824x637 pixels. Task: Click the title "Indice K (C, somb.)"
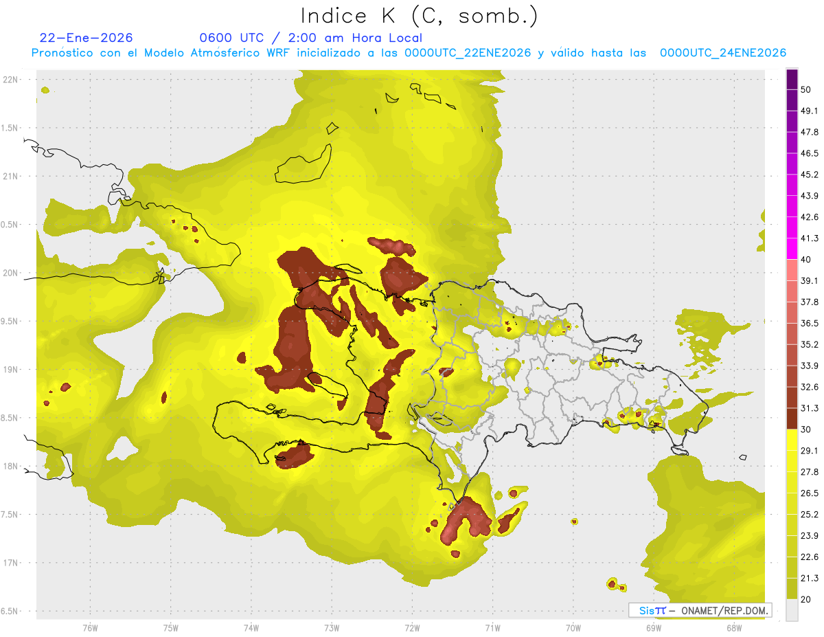(x=420, y=16)
